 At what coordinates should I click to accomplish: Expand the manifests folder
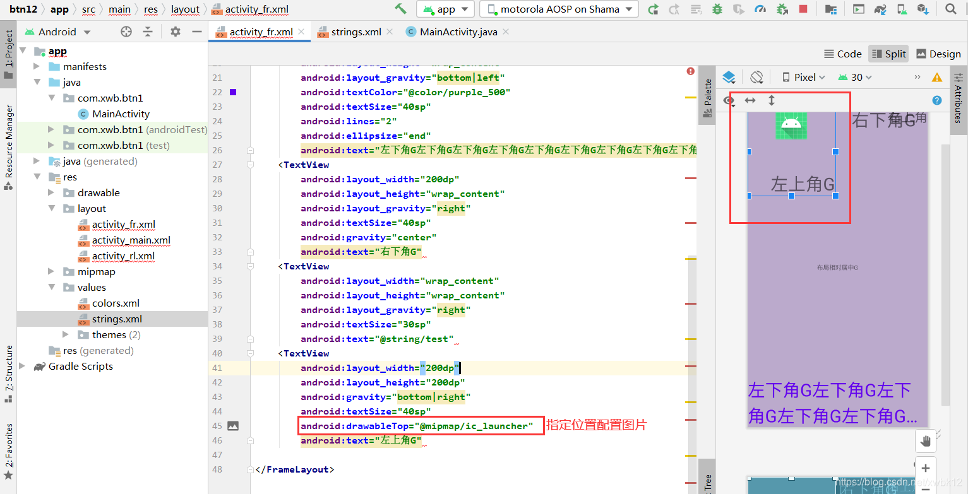click(36, 66)
